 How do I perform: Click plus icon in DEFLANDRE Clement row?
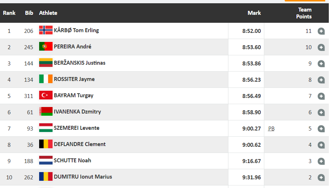pos(321,145)
